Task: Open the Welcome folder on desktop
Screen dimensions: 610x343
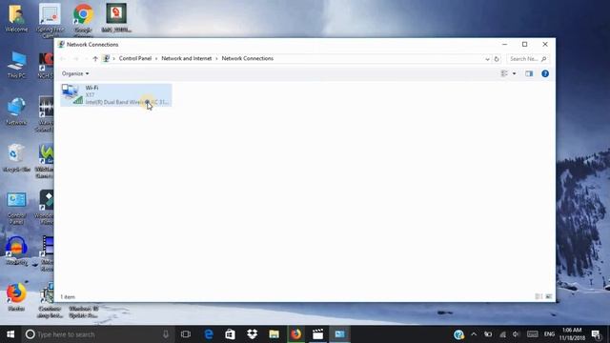Action: (x=16, y=18)
